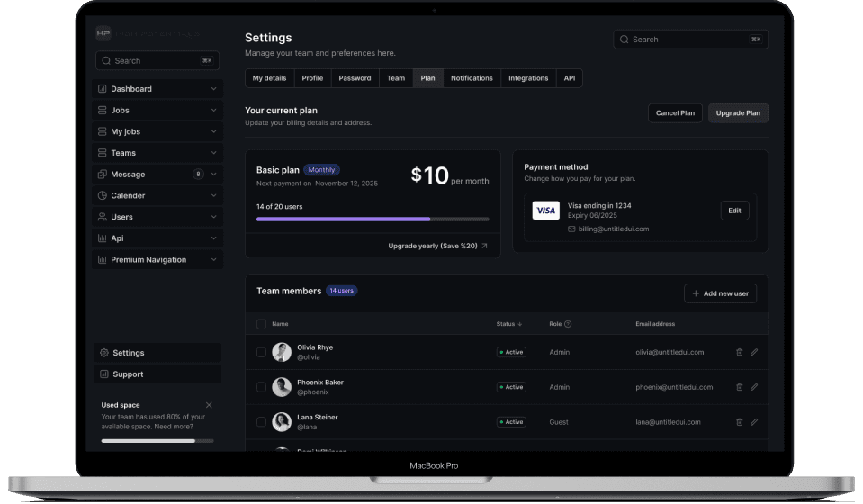Viewport: 863px width, 504px height.
Task: Switch to the My details tab
Action: [x=270, y=78]
